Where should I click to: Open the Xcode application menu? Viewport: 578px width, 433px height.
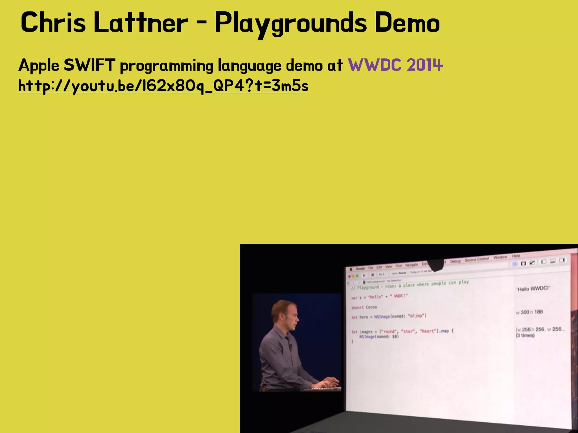[x=360, y=268]
